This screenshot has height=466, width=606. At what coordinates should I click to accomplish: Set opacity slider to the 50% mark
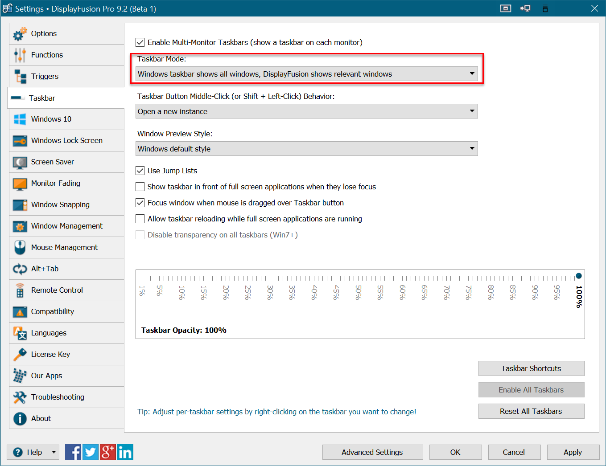coord(359,278)
